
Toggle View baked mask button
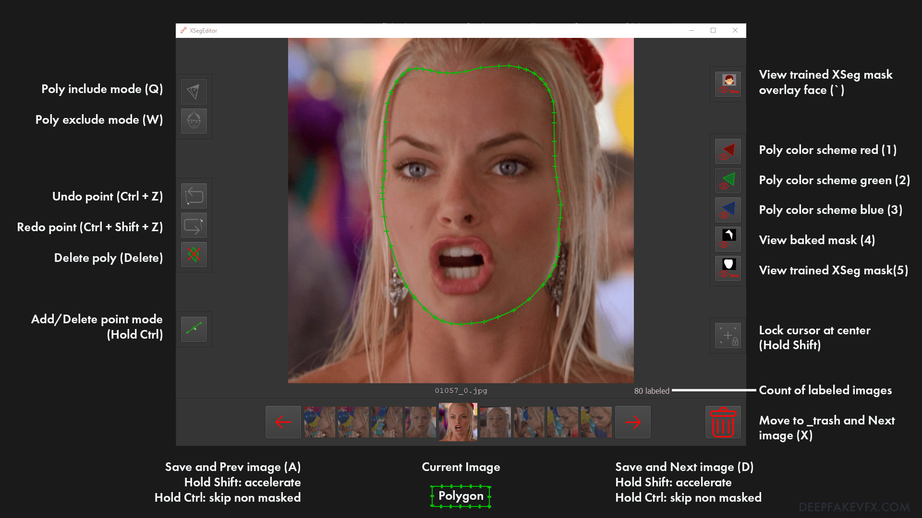point(728,239)
